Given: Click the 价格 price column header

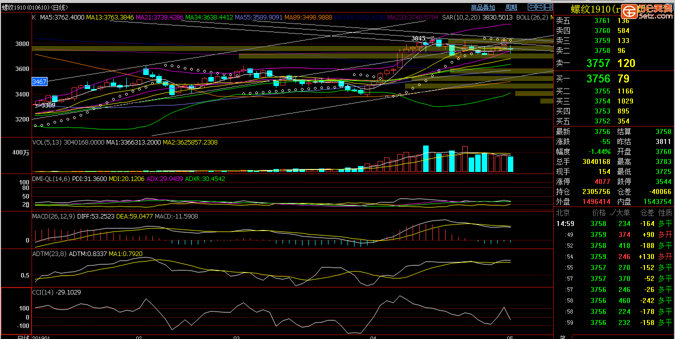Looking at the screenshot, I should [599, 212].
